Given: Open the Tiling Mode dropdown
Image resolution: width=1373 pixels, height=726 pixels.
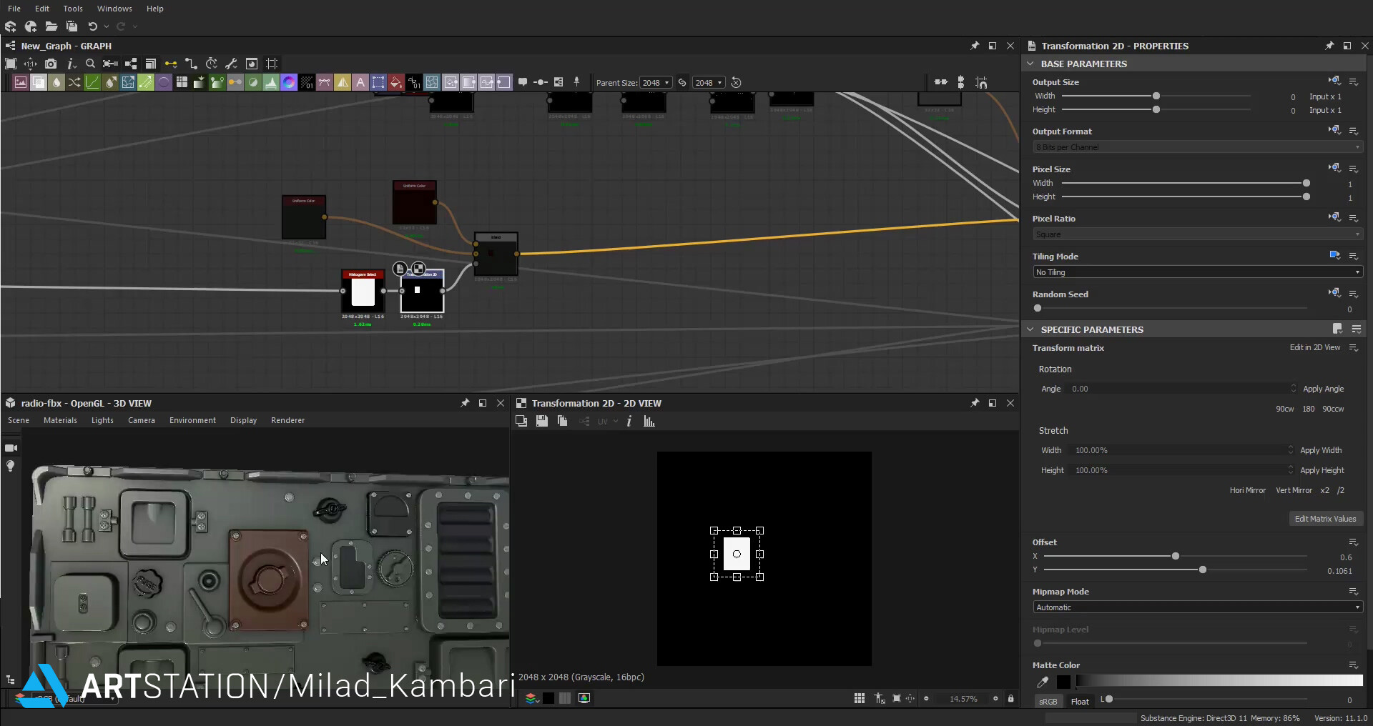Looking at the screenshot, I should 1197,272.
